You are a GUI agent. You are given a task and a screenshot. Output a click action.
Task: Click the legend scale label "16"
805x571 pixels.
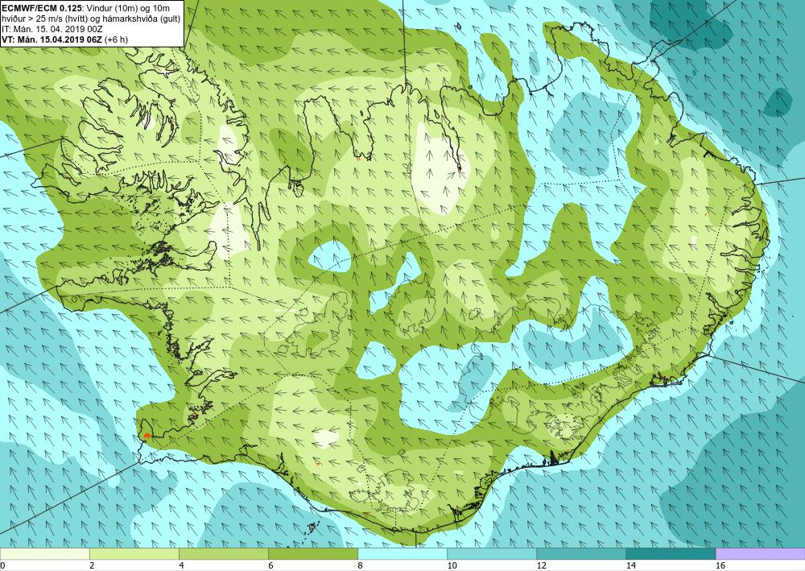pos(720,565)
